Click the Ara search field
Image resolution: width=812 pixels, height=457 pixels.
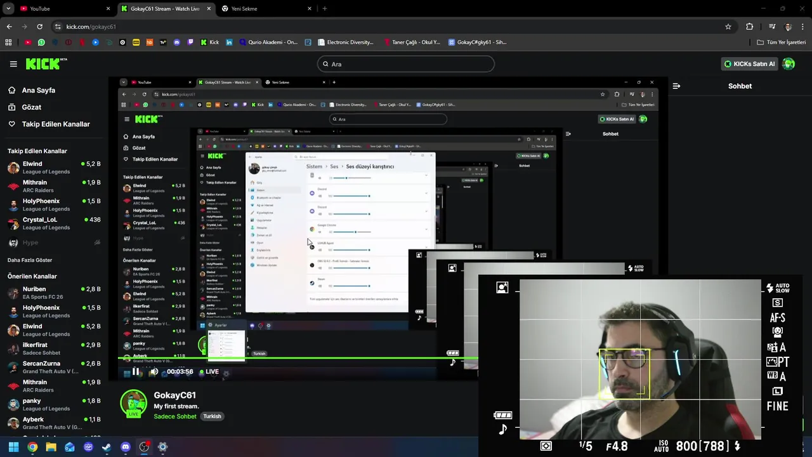pos(406,64)
